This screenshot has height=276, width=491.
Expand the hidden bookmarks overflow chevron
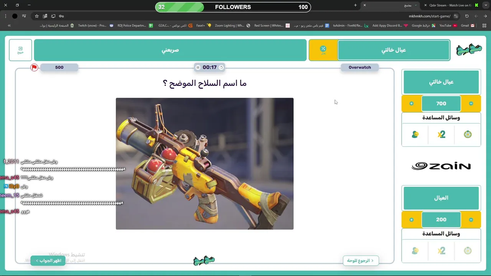click(x=9, y=26)
